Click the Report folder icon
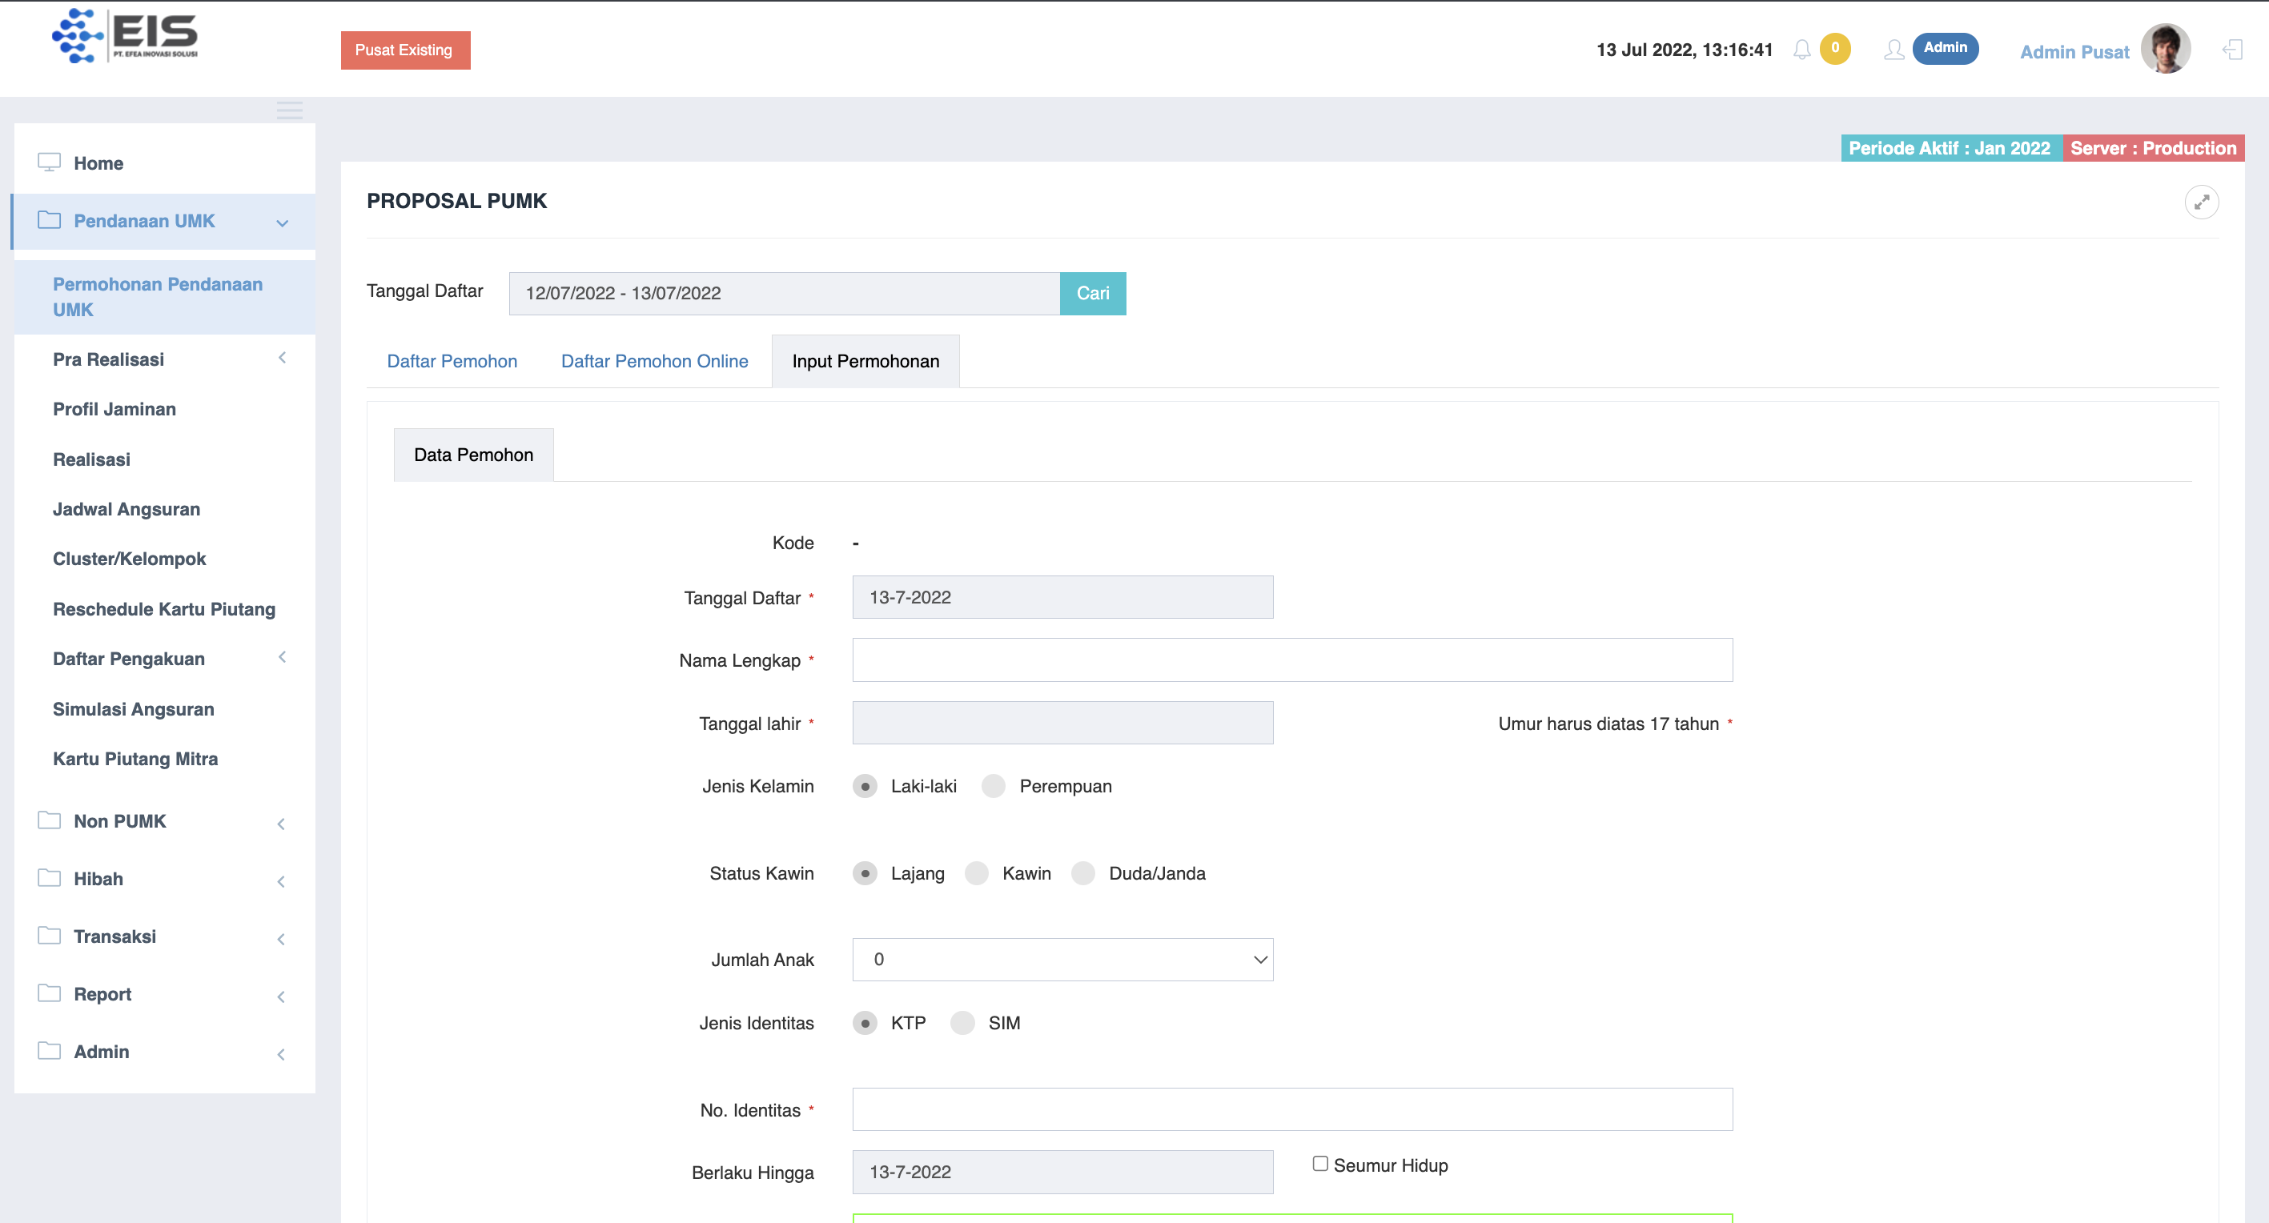 [50, 993]
